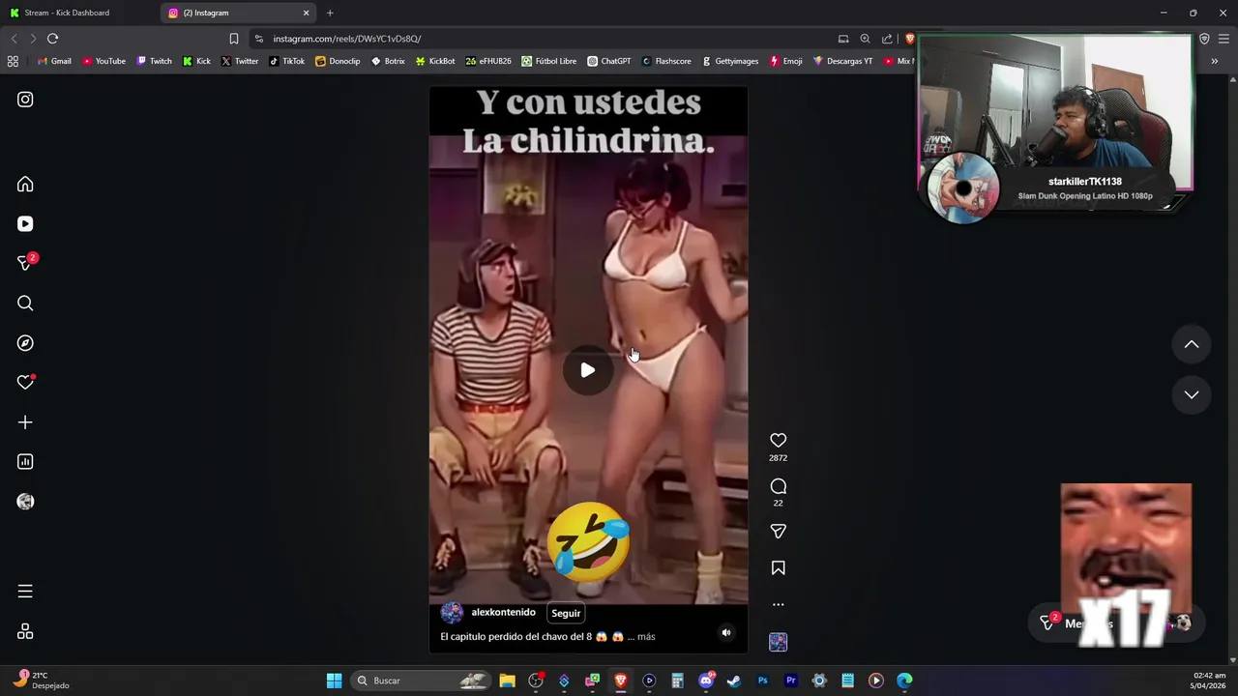Screen dimensions: 1238x696
Task: Open Reels from the sidebar
Action: (25, 224)
